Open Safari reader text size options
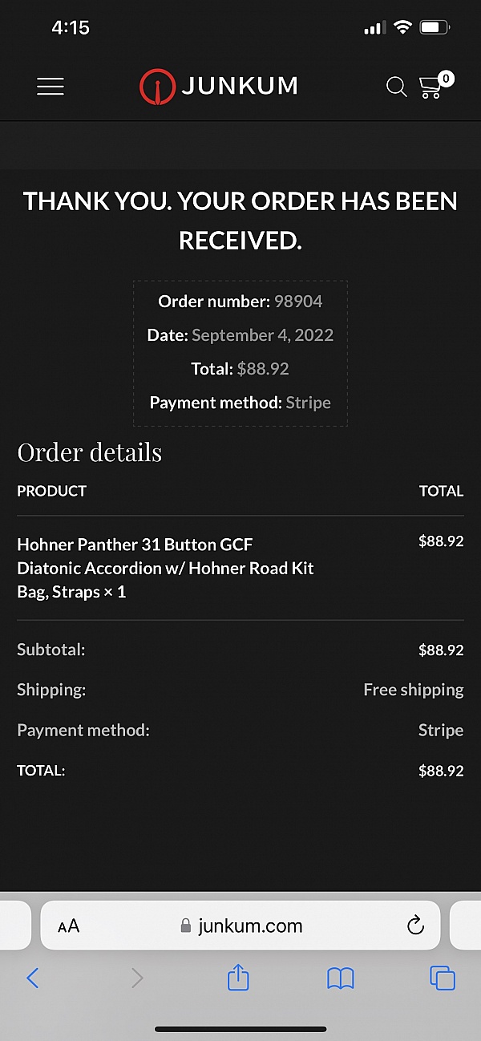 (x=69, y=926)
